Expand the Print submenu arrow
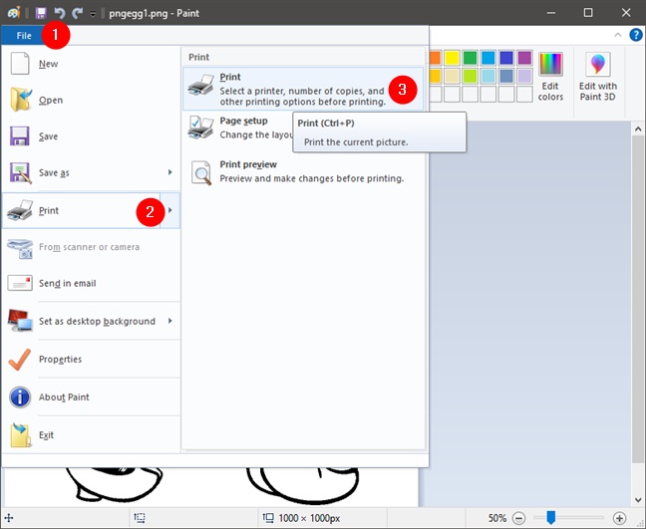This screenshot has width=646, height=529. click(x=170, y=210)
